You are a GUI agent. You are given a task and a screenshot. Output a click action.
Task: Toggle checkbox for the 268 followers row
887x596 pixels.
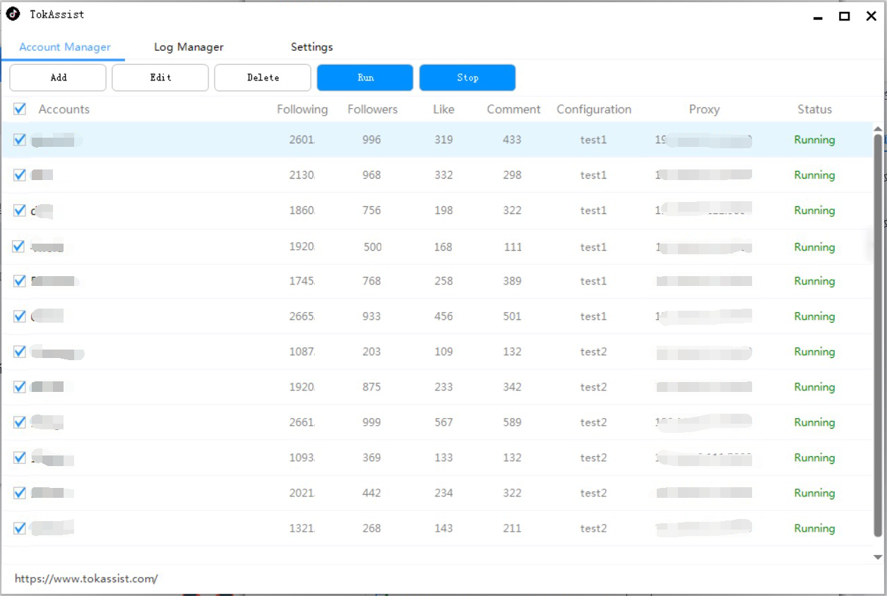(20, 528)
